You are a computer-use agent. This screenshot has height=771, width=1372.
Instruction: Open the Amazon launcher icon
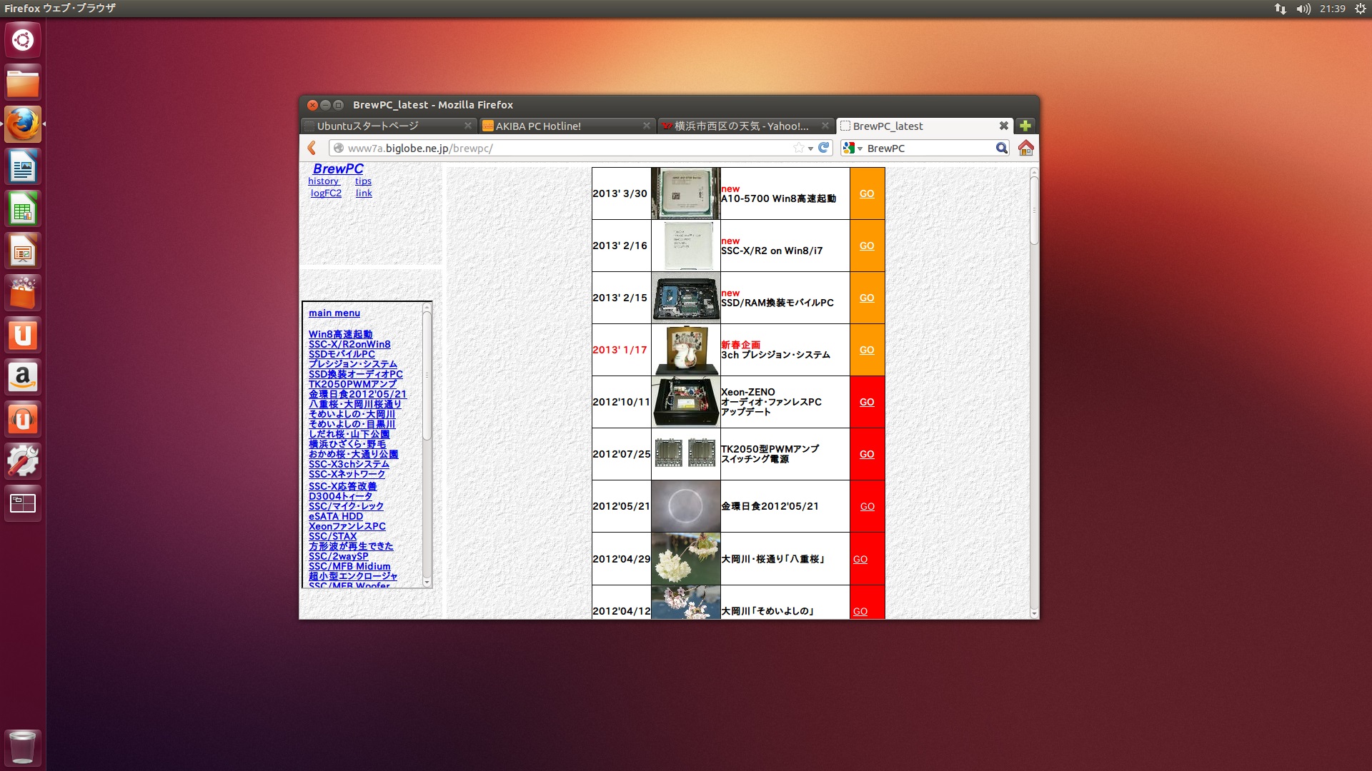click(x=23, y=377)
